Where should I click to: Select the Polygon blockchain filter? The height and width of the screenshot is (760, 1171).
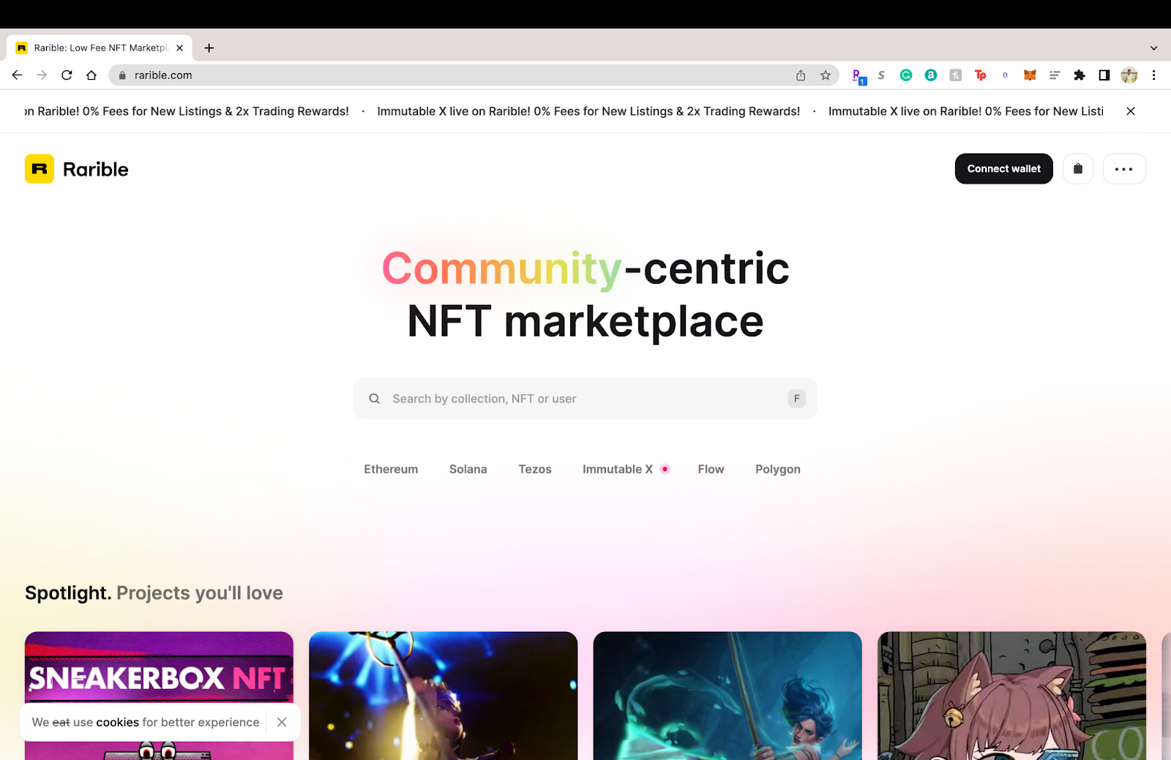778,470
